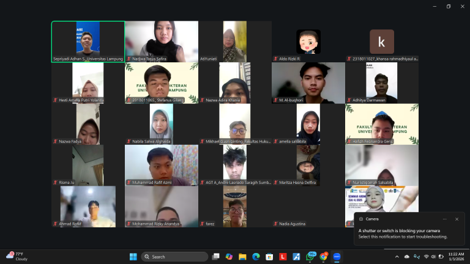The width and height of the screenshot is (470, 264).
Task: Click muted mic icon beside Nazwa Fadya
Action: click(55, 142)
